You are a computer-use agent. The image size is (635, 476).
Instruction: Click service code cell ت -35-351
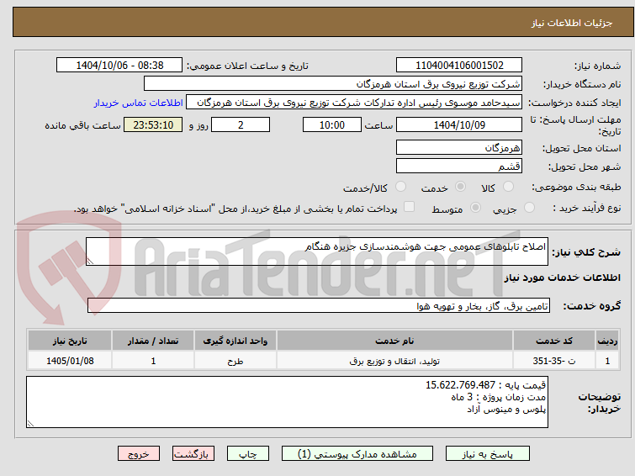[x=554, y=361]
